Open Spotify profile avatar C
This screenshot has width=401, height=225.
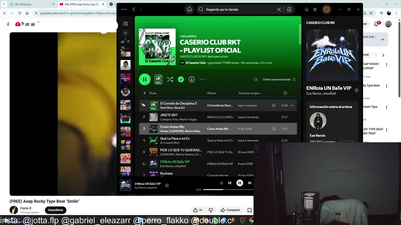tap(327, 9)
